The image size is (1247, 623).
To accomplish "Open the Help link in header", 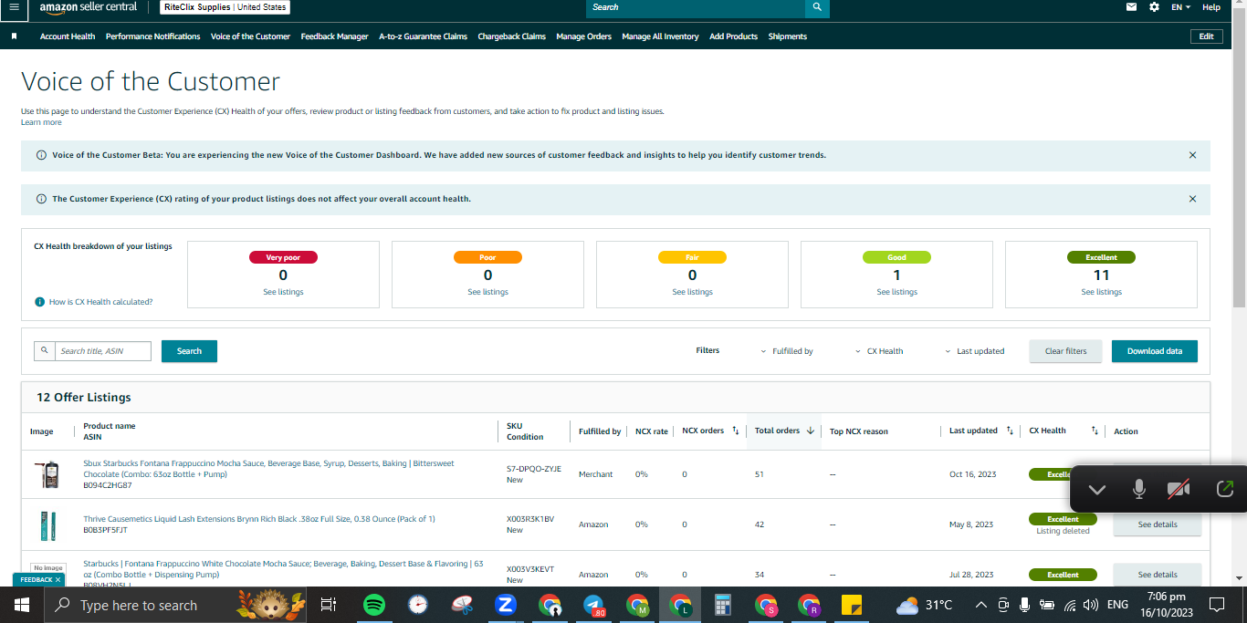I will 1211,7.
